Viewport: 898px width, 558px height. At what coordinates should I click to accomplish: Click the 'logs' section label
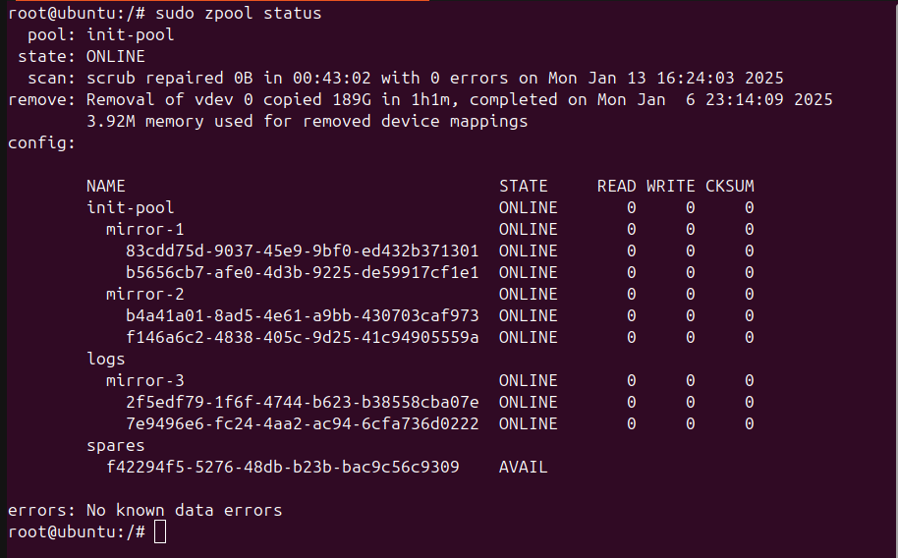(105, 360)
